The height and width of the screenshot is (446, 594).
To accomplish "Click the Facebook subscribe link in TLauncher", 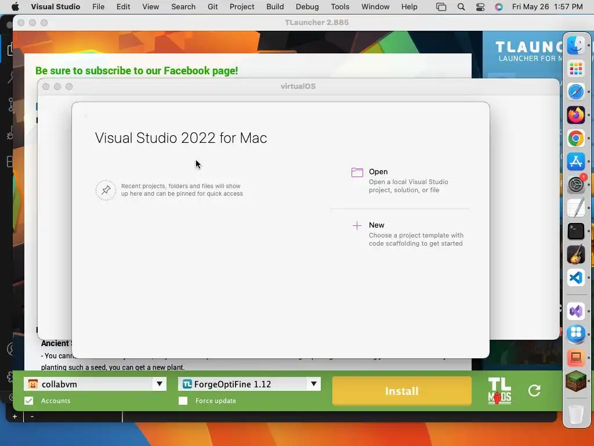I will [x=136, y=70].
